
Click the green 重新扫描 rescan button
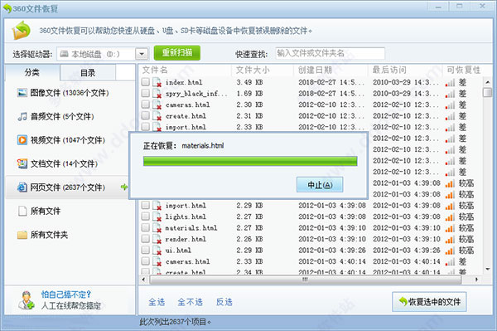coord(177,53)
